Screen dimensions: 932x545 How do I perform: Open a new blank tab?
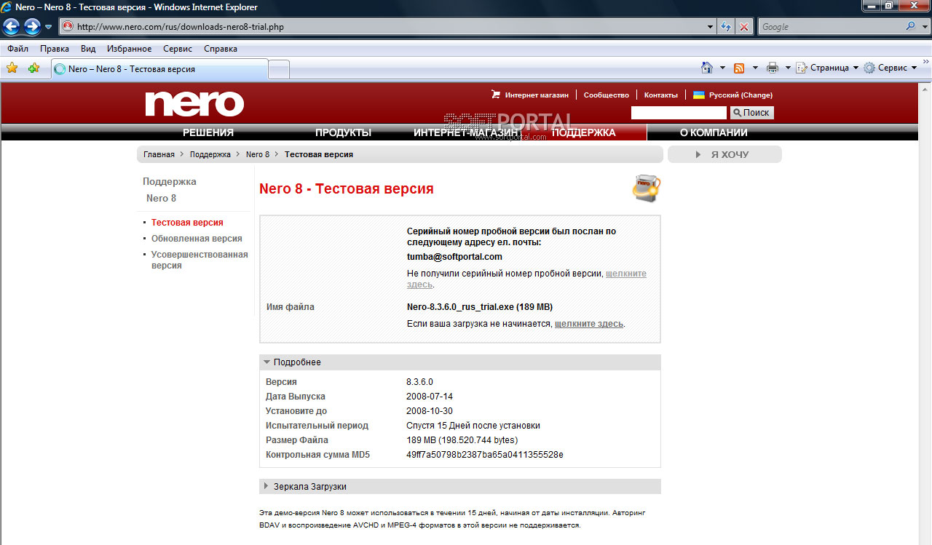point(280,69)
